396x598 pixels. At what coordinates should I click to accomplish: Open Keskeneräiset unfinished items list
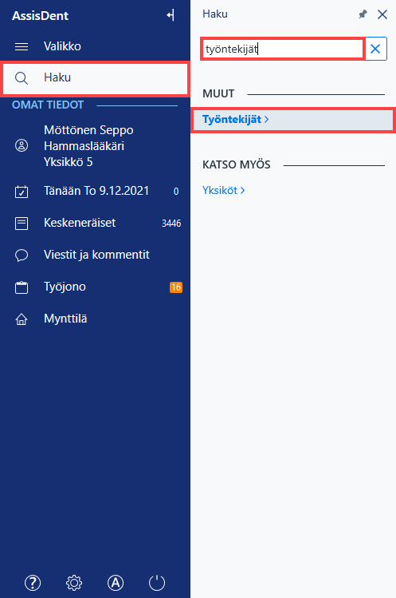[95, 223]
